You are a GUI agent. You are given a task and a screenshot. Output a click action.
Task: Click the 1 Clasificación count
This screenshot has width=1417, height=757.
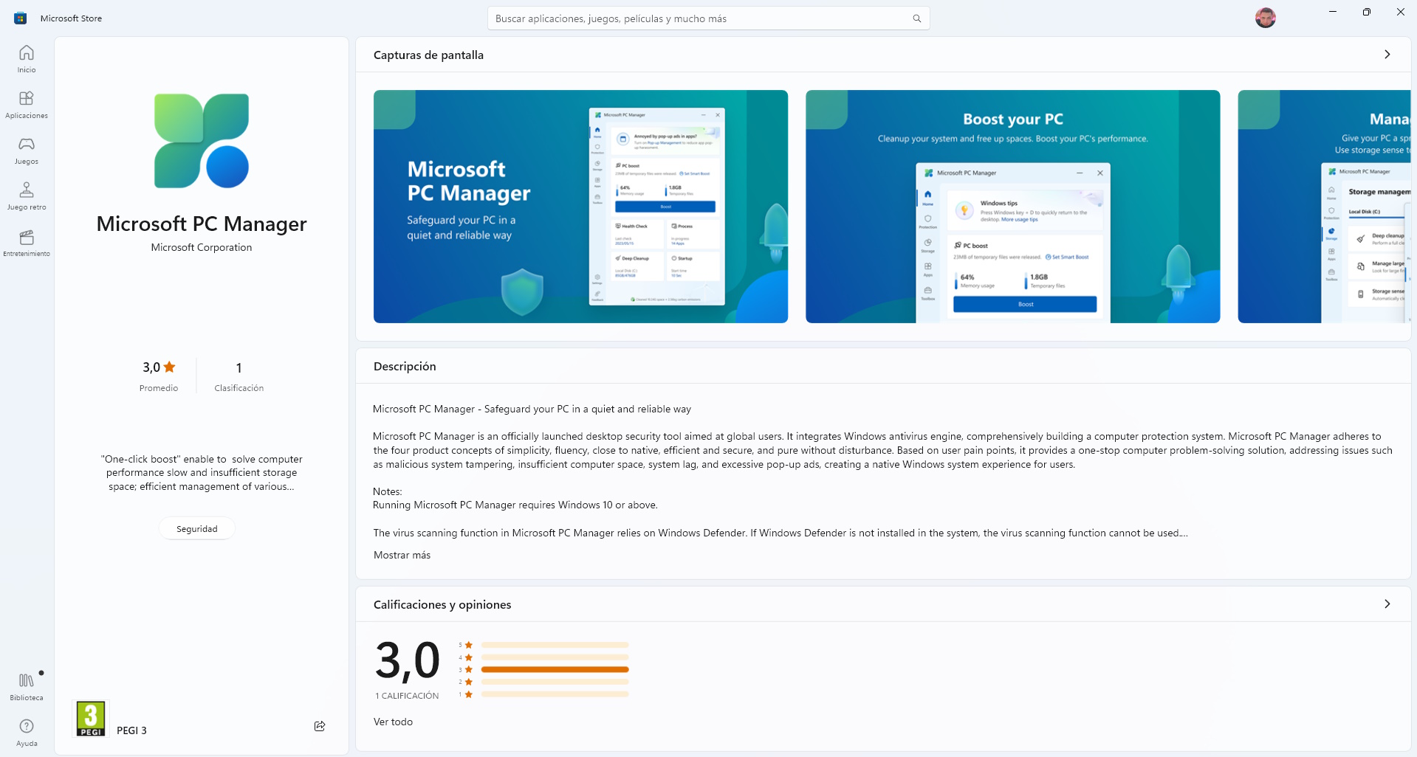tap(239, 376)
